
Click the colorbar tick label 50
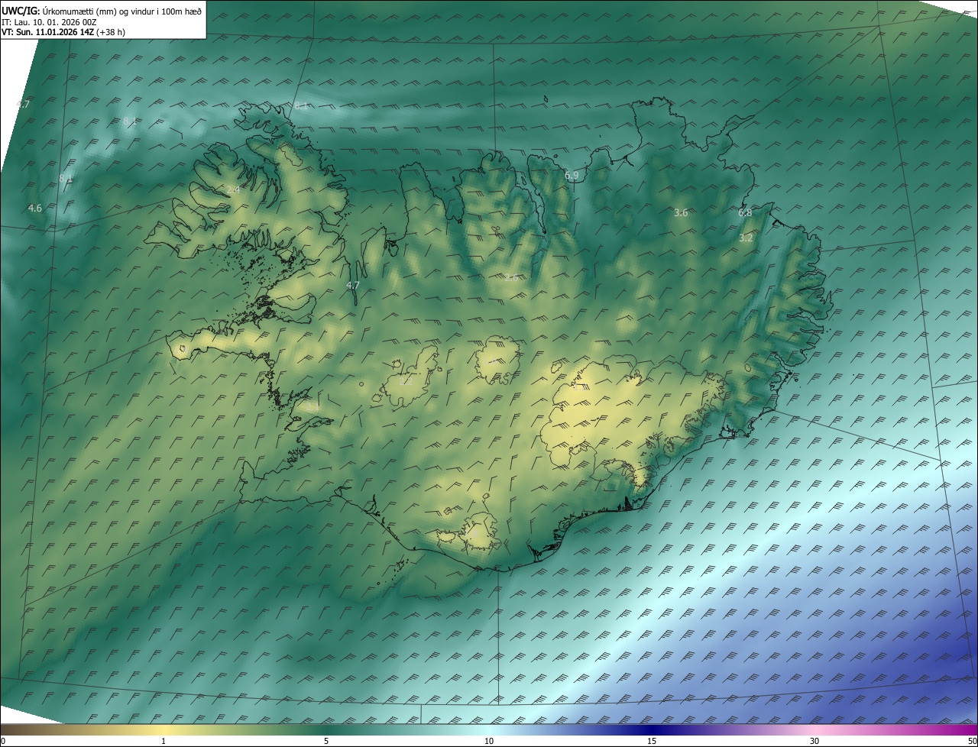click(x=972, y=742)
